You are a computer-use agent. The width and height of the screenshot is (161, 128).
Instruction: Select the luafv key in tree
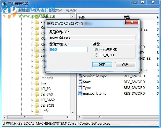click(44, 111)
